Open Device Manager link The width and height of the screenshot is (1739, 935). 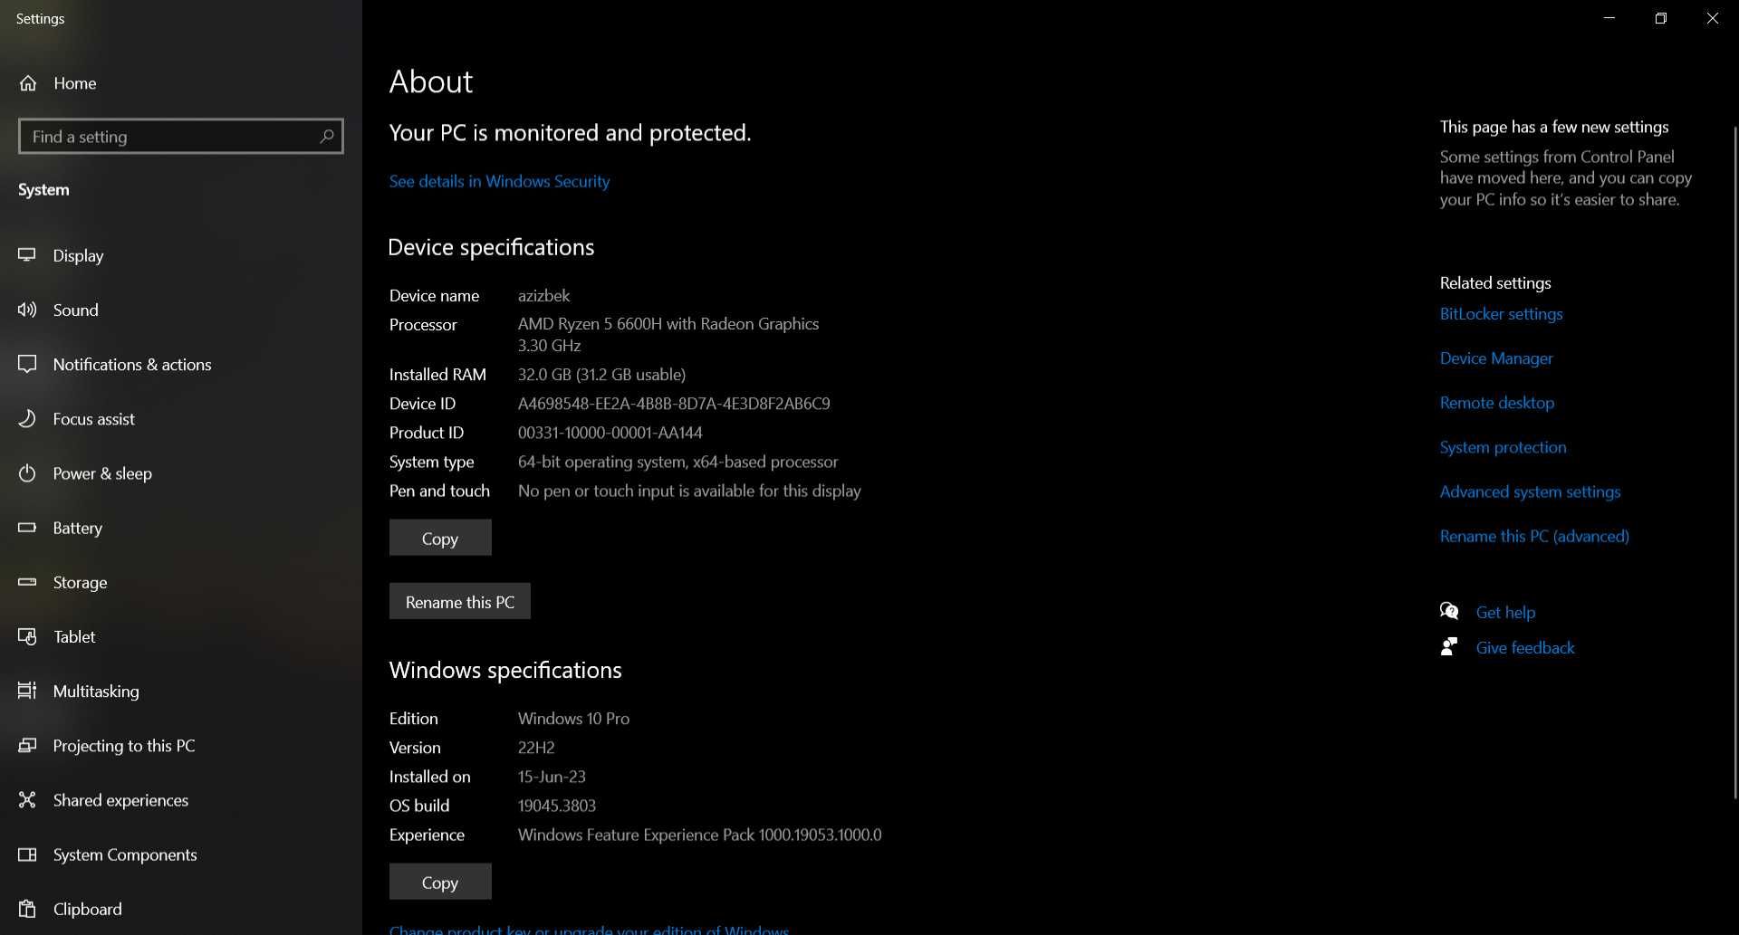coord(1496,358)
